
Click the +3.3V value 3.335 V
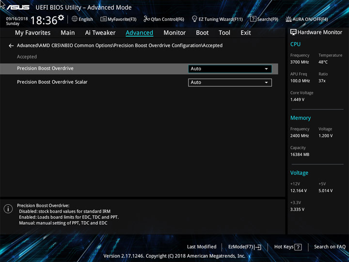pyautogui.click(x=297, y=210)
